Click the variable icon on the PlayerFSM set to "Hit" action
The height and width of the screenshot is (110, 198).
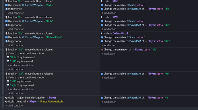click(x=102, y=98)
